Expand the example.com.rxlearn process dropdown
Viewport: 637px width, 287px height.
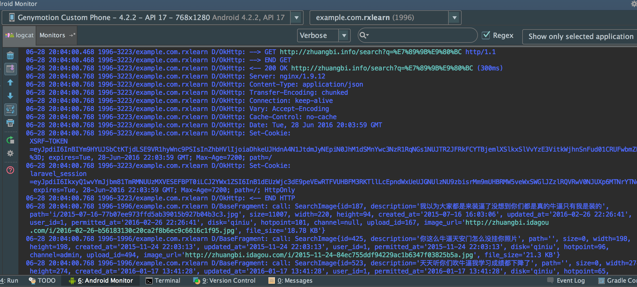point(455,18)
